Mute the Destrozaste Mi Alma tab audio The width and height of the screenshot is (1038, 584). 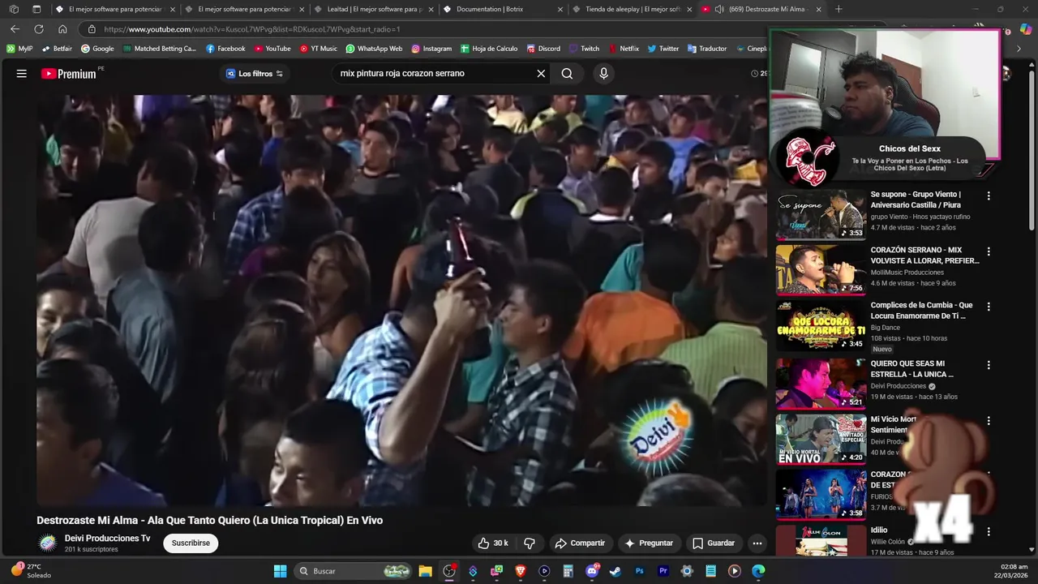tap(719, 10)
